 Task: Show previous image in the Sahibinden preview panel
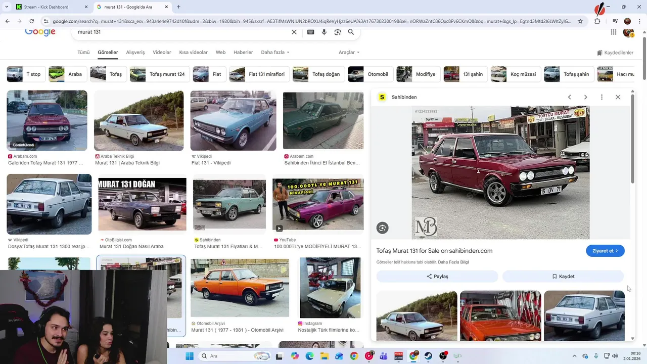[x=569, y=97]
